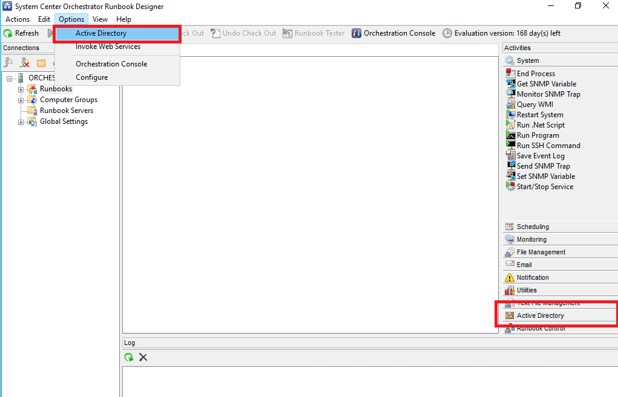Open the View menu
Screen dimensions: 618x397
(100, 19)
